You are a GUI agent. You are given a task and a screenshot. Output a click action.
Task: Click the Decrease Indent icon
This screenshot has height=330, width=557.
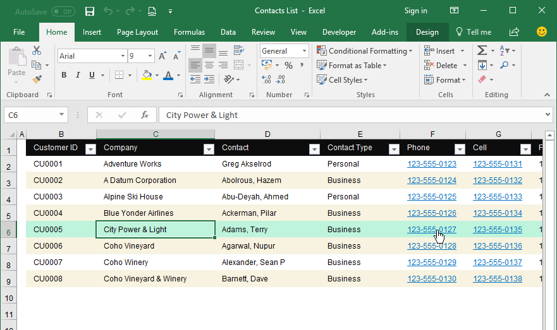tap(195, 80)
